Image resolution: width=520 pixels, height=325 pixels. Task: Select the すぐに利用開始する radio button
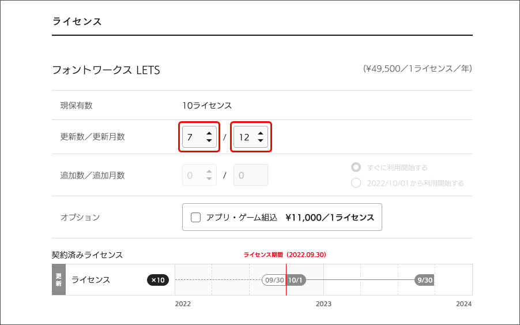tap(356, 167)
